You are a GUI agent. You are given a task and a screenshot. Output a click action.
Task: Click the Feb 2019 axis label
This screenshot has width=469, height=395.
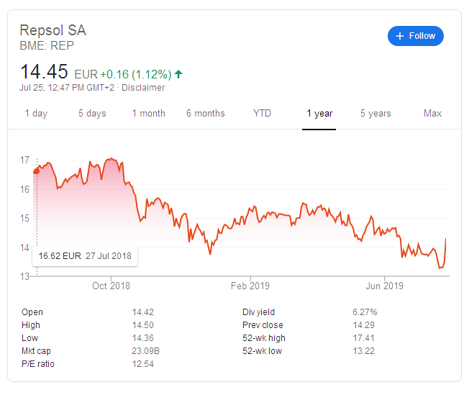point(250,286)
